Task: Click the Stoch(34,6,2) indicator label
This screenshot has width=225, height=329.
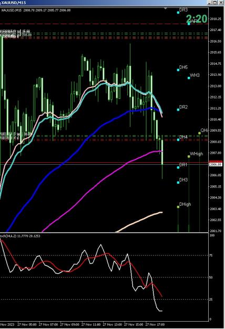Action: [x=20, y=236]
